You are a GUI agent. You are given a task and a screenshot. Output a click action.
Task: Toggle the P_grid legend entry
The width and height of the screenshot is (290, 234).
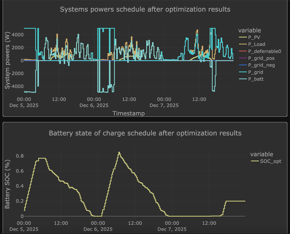tap(251, 72)
